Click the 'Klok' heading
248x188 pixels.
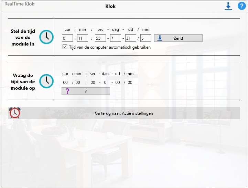click(x=110, y=6)
